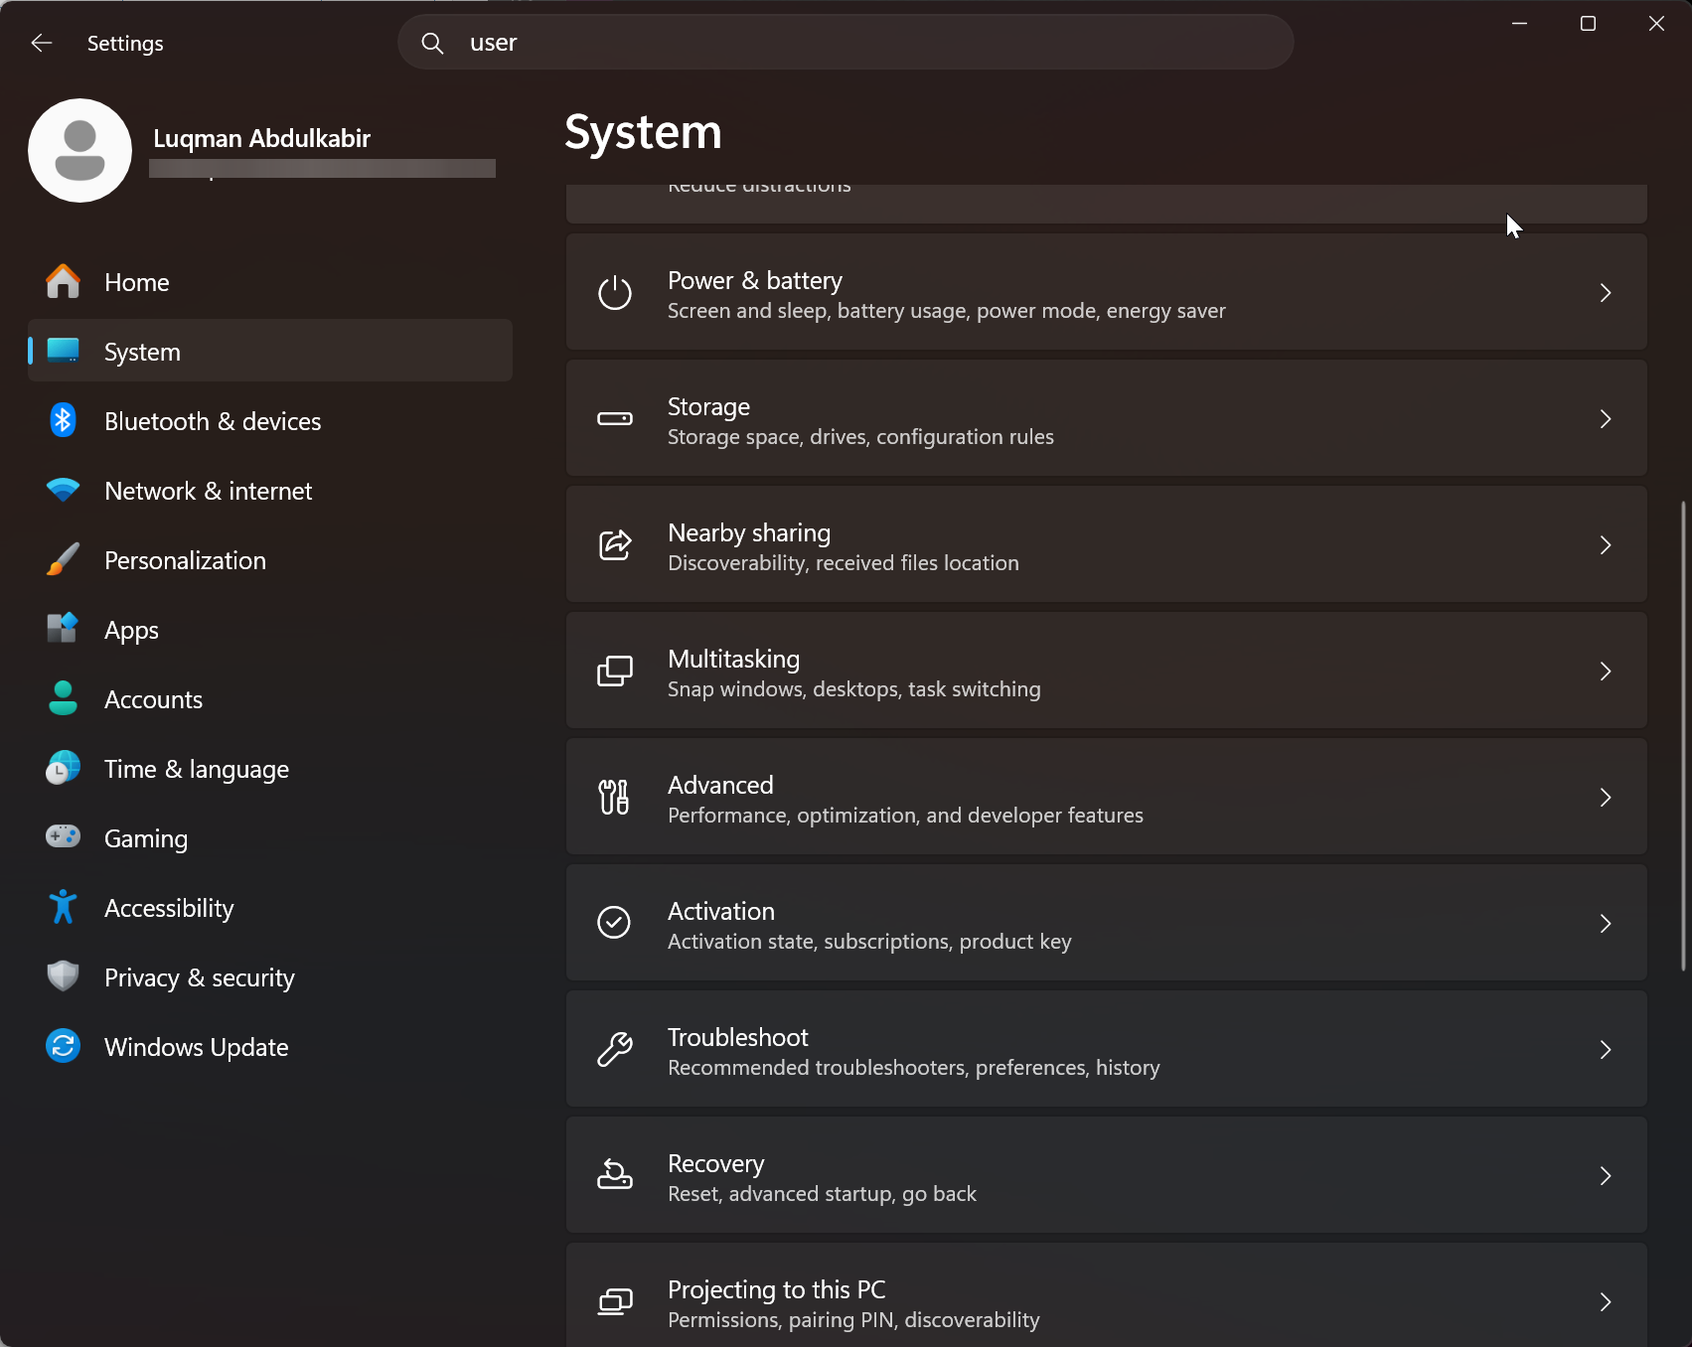Click the Advanced tools icon
This screenshot has width=1692, height=1347.
tap(615, 797)
